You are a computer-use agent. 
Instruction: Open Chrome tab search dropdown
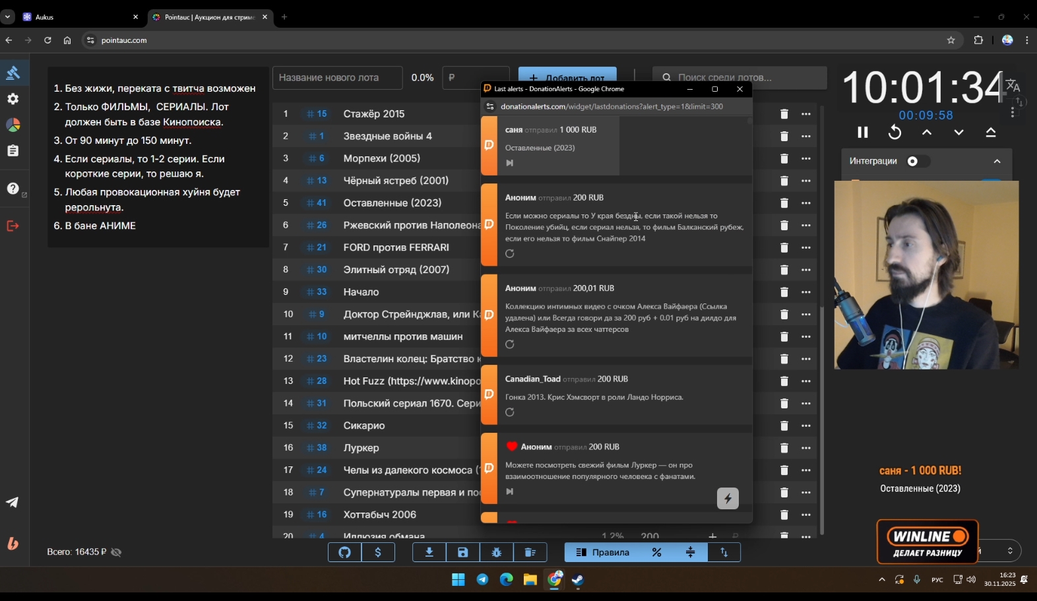coord(7,17)
